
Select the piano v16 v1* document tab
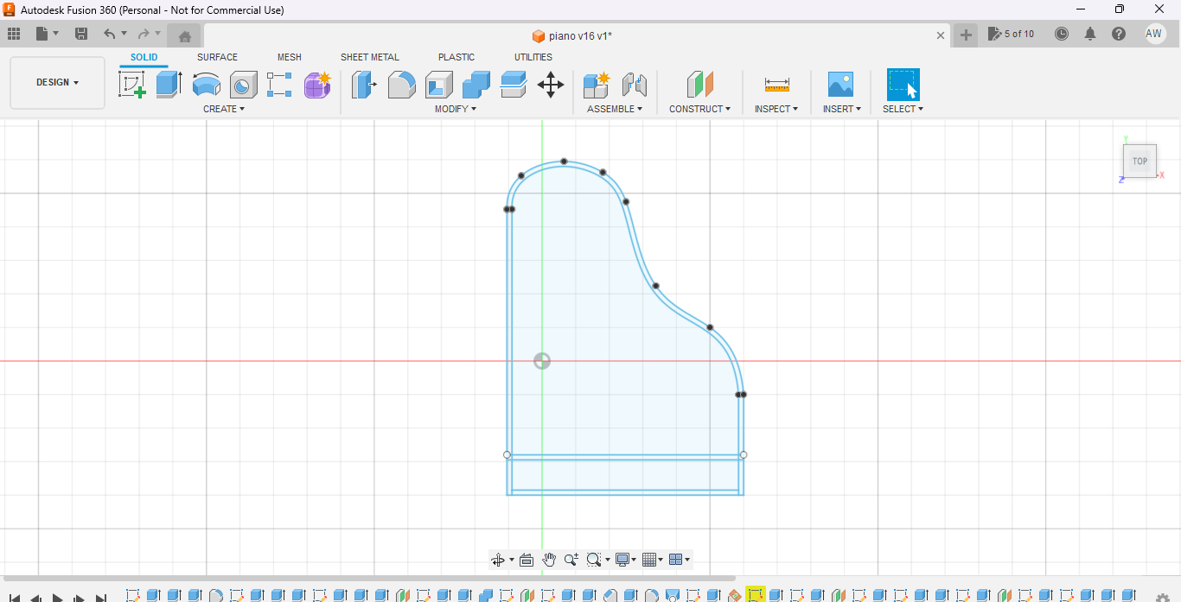tap(572, 35)
